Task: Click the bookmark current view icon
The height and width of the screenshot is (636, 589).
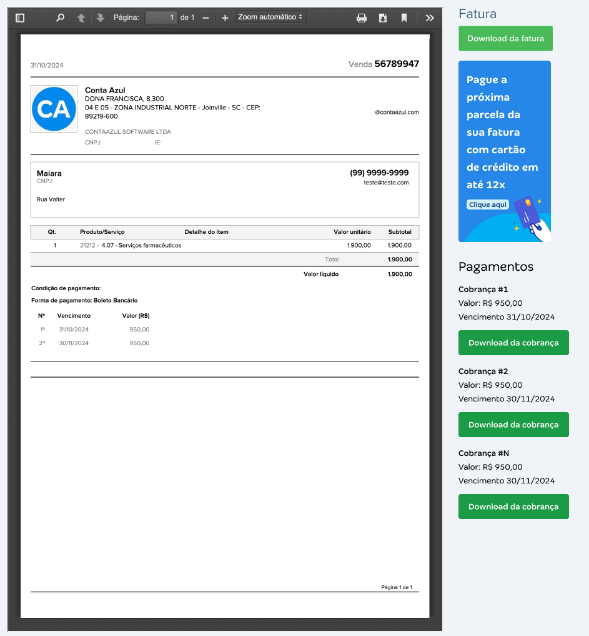Action: pos(404,18)
